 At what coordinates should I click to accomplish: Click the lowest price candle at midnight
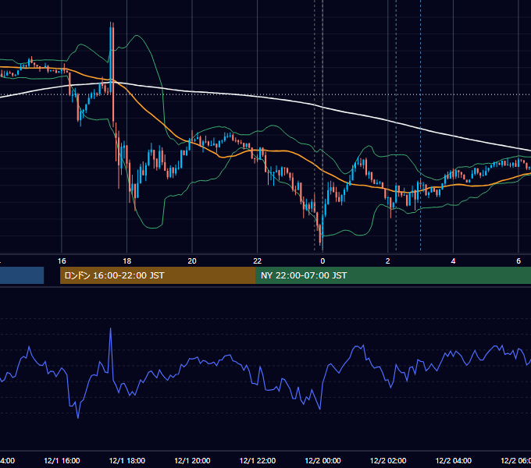point(323,233)
